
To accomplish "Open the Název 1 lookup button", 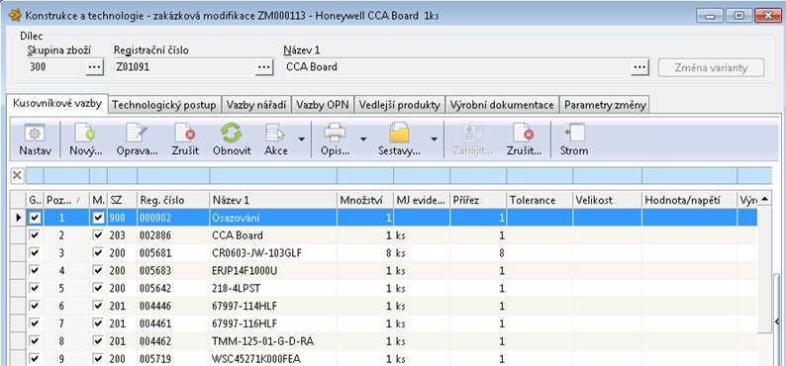I will (639, 66).
